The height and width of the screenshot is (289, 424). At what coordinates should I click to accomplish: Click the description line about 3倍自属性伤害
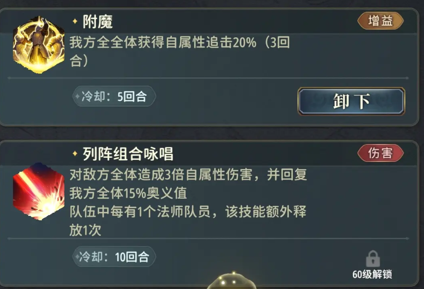coord(188,175)
